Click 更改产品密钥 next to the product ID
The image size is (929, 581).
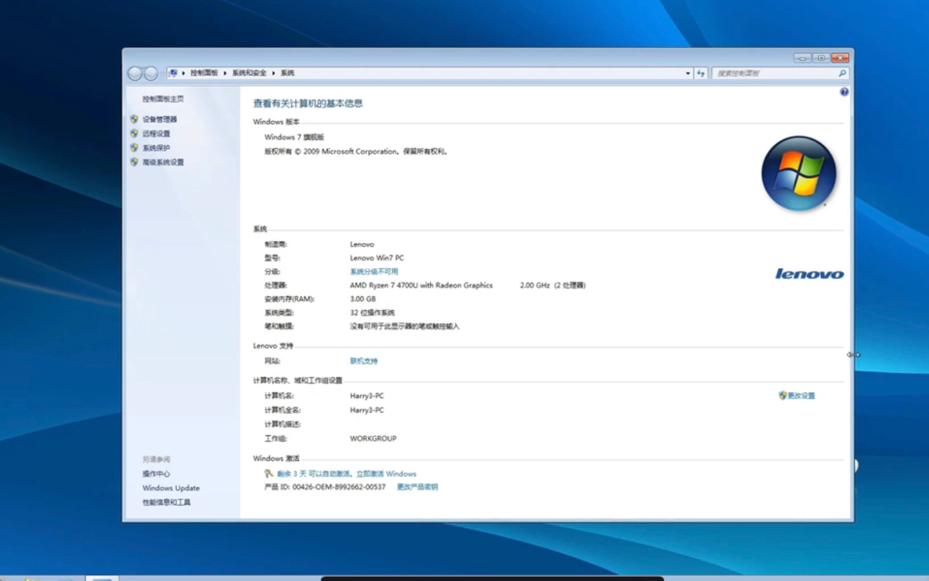pyautogui.click(x=418, y=487)
